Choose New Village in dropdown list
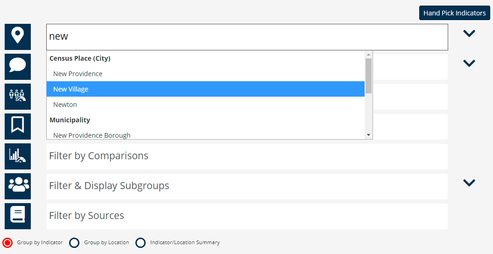The width and height of the screenshot is (493, 254). point(71,89)
